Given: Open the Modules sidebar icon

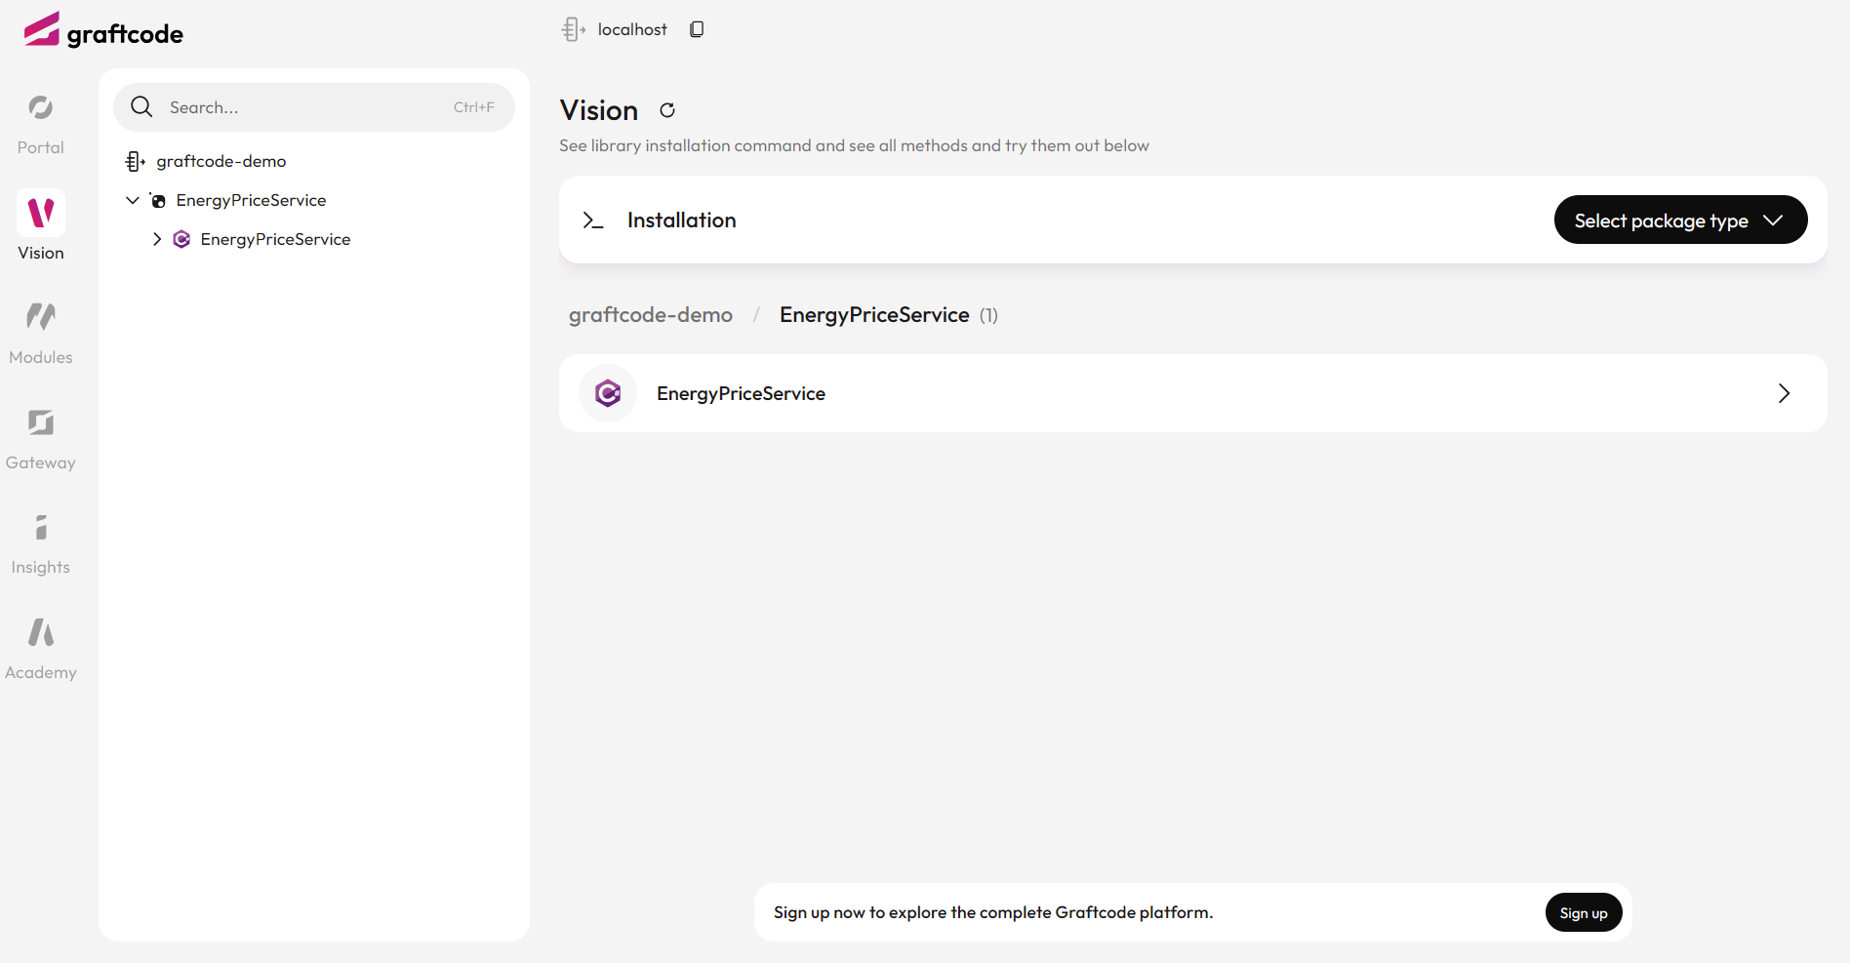Looking at the screenshot, I should click(x=41, y=316).
